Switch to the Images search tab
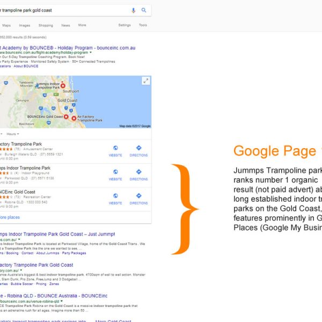Image resolution: width=322 pixels, height=322 pixels. click(x=25, y=25)
